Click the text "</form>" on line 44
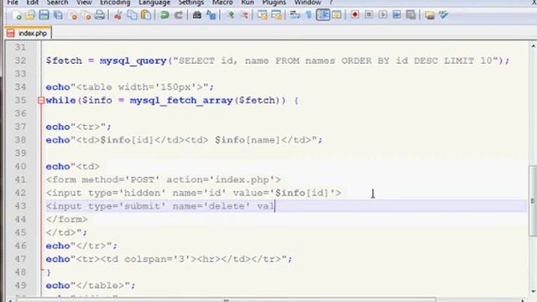The width and height of the screenshot is (537, 302). [67, 219]
